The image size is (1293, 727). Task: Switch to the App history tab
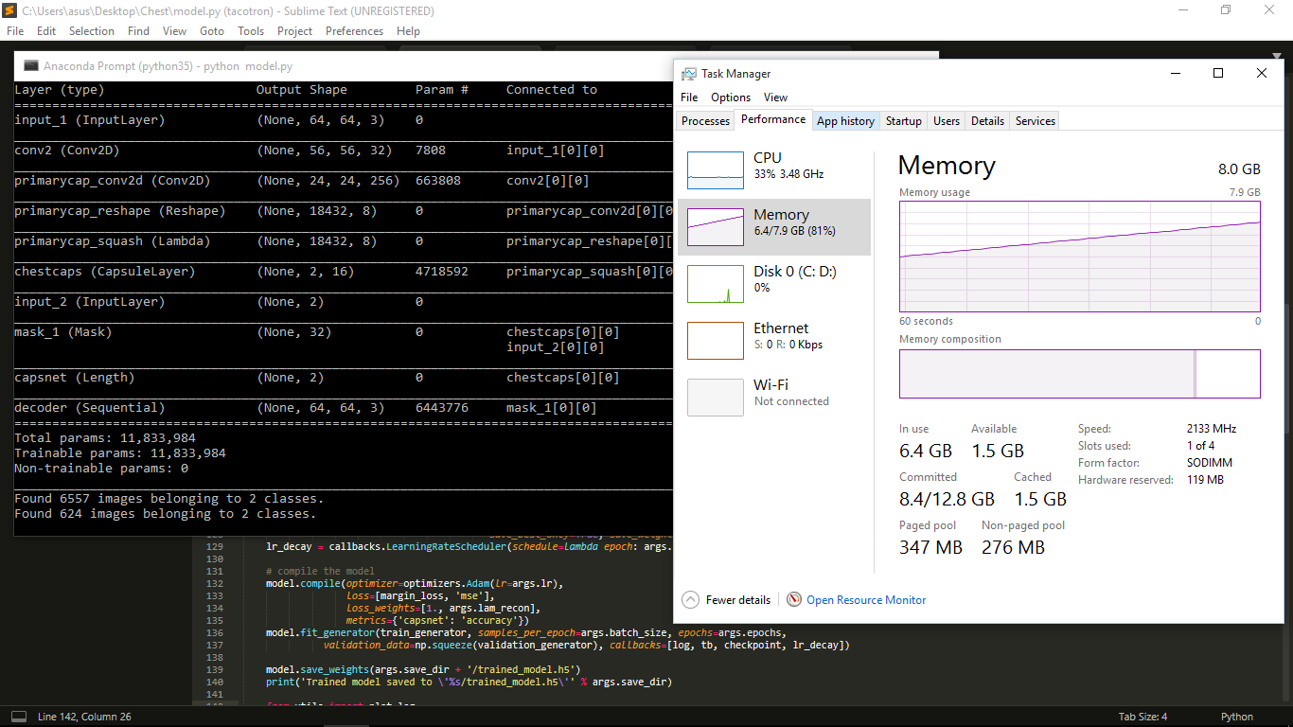click(x=845, y=120)
